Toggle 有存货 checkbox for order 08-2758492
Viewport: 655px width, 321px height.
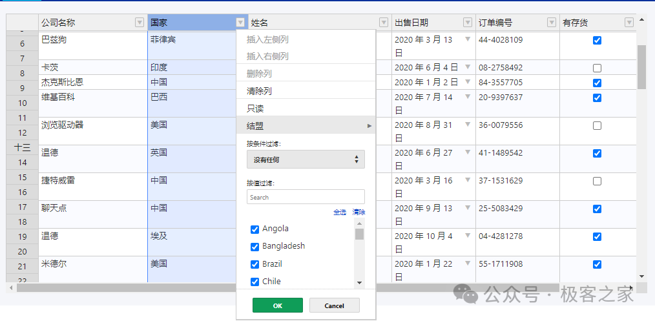coord(597,68)
